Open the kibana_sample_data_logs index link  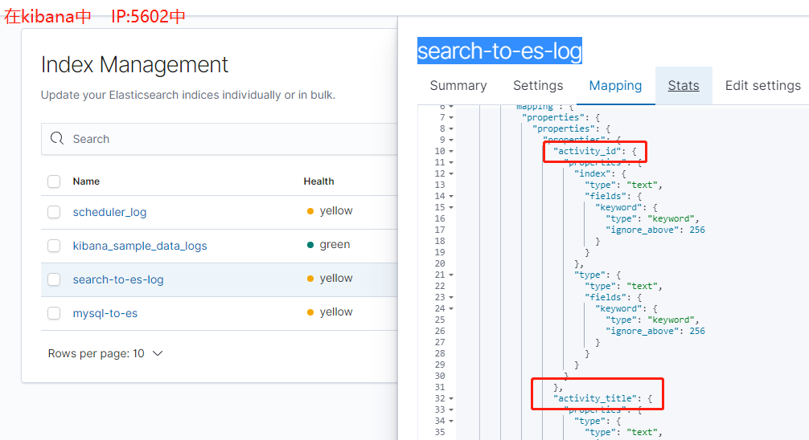[140, 246]
